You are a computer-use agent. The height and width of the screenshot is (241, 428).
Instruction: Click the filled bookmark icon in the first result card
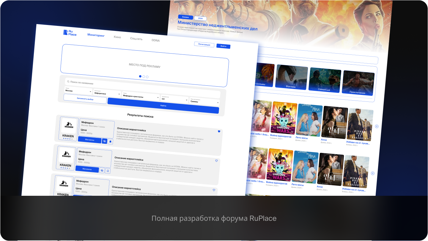pos(110,142)
